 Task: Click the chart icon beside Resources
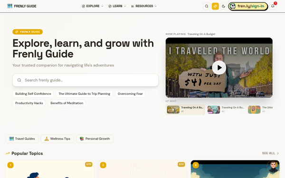click(133, 6)
